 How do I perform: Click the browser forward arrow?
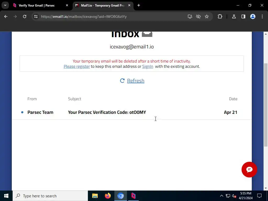pyautogui.click(x=15, y=16)
